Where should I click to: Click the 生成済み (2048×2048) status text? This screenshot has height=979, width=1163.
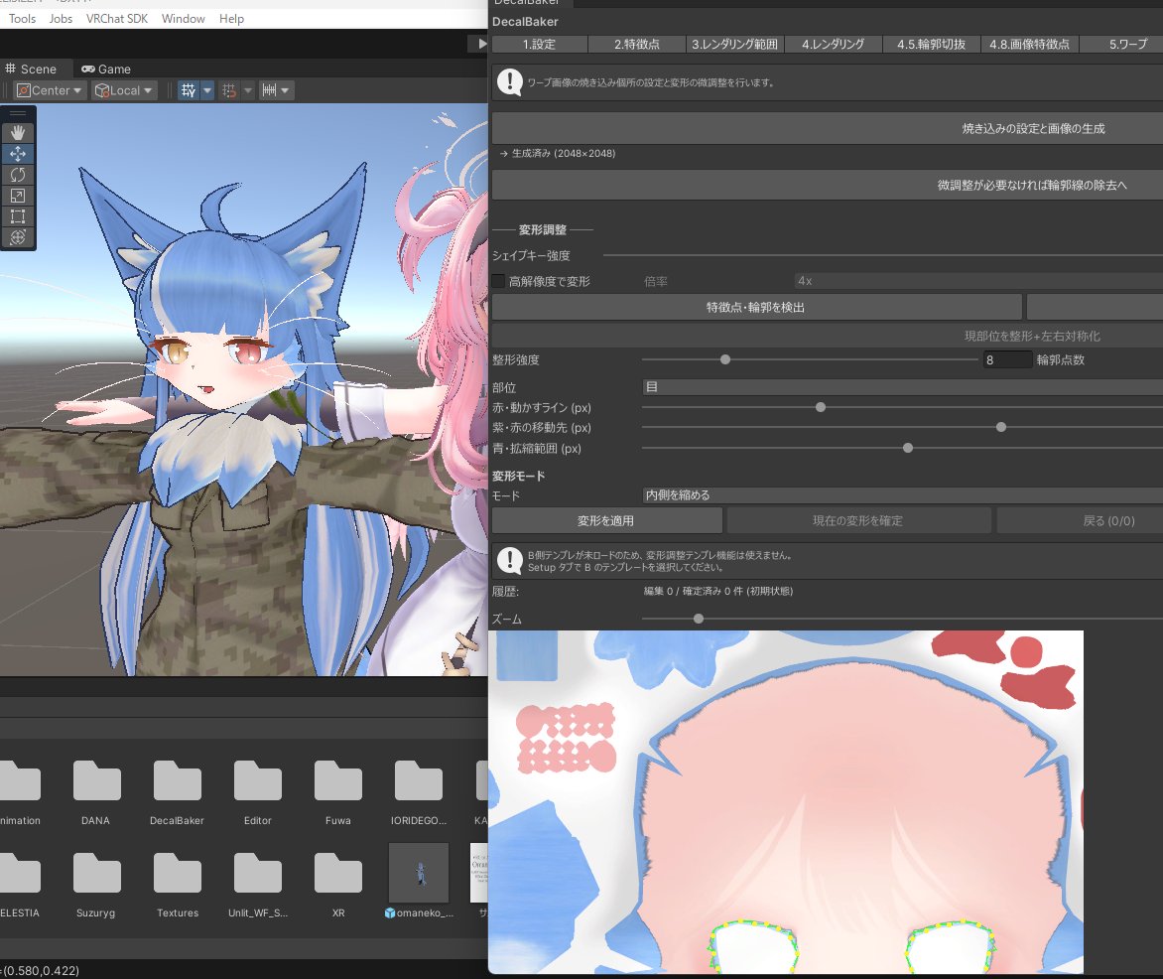(x=564, y=154)
